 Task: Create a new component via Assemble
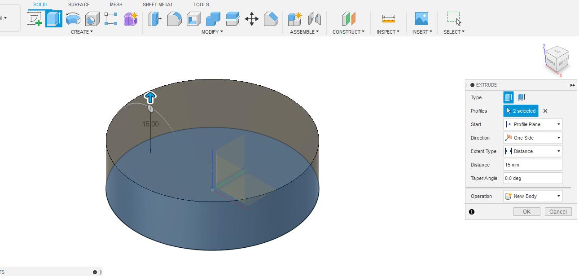[x=296, y=19]
